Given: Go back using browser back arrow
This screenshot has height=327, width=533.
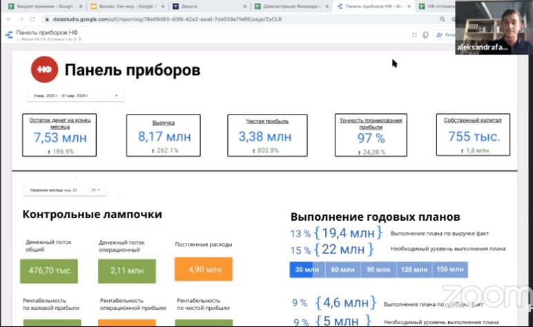Looking at the screenshot, I should (9, 19).
